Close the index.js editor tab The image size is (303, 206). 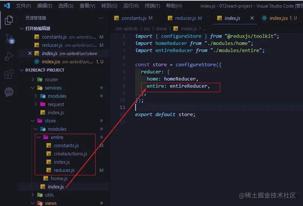[x=252, y=18]
